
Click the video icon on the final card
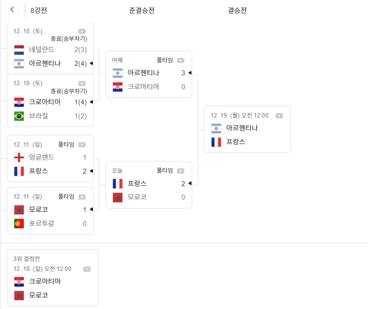[279, 115]
